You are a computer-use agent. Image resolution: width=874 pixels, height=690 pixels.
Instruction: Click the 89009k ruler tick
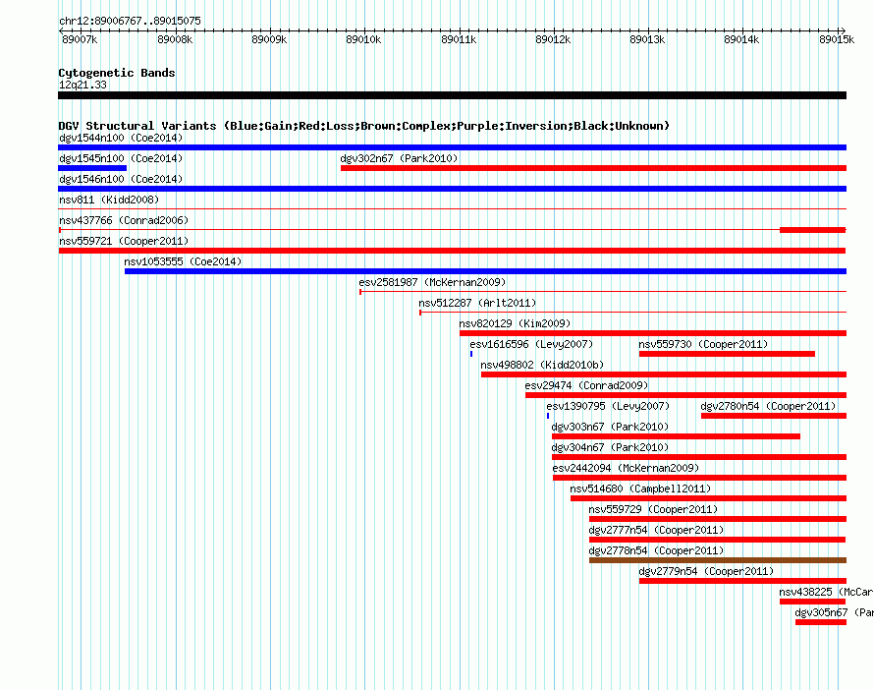point(269,39)
